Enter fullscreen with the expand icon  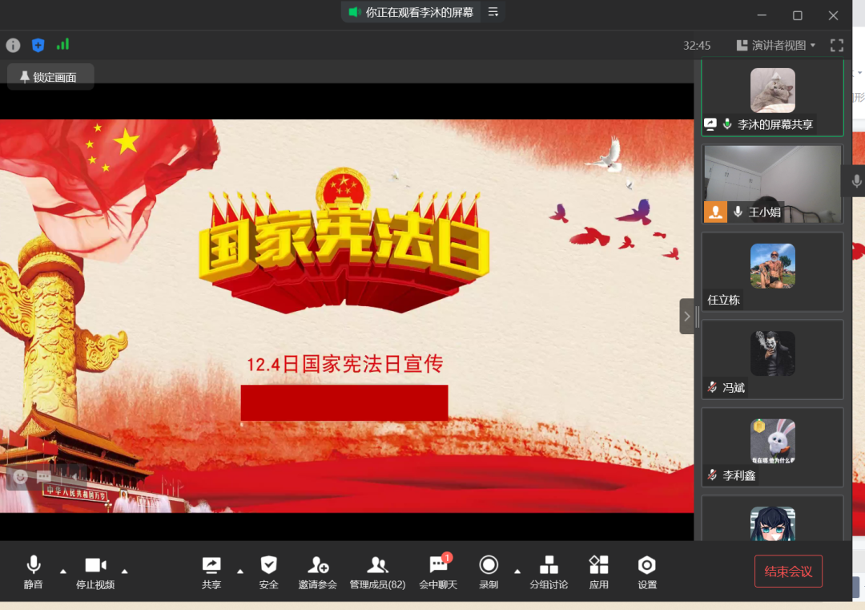pos(836,46)
